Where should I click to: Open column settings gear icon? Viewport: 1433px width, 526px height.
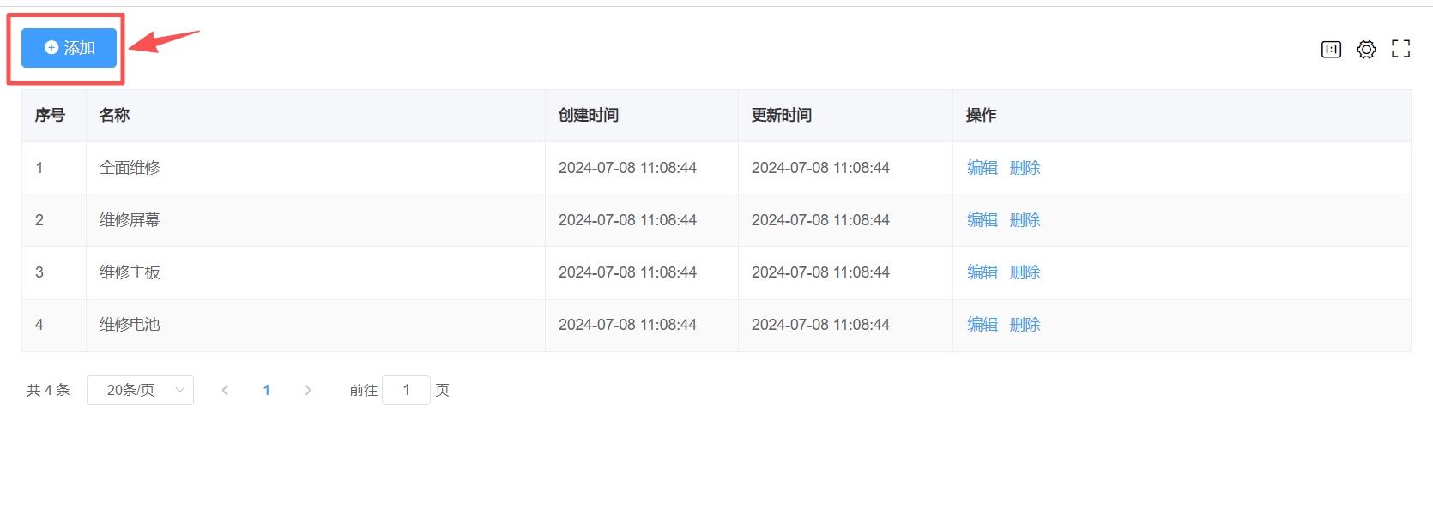click(x=1366, y=50)
